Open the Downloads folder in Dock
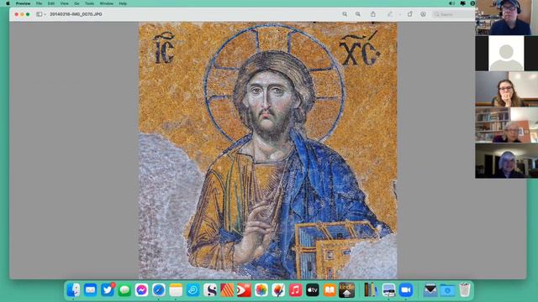538x302 pixels. tap(447, 290)
